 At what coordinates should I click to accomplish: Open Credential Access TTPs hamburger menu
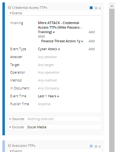click(96, 8)
